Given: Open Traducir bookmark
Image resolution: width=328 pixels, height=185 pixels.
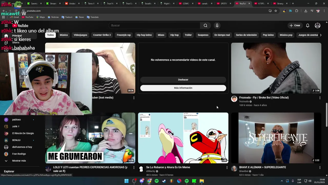Looking at the screenshot, I should (x=67, y=17).
